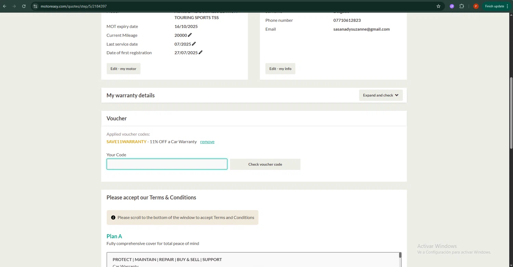Open the browser extensions puzzle icon
Screen dimensions: 513x267
click(462, 6)
